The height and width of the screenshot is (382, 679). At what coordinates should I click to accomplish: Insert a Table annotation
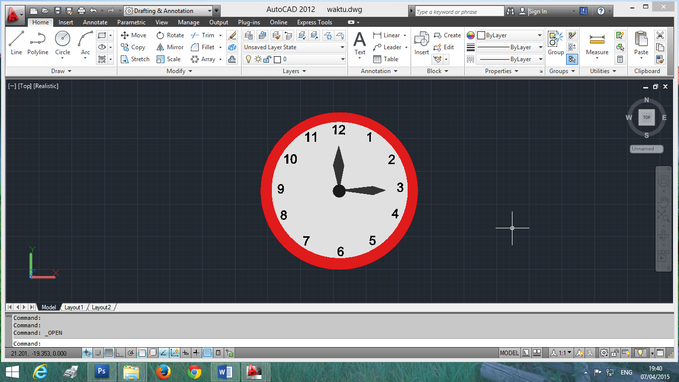[386, 59]
